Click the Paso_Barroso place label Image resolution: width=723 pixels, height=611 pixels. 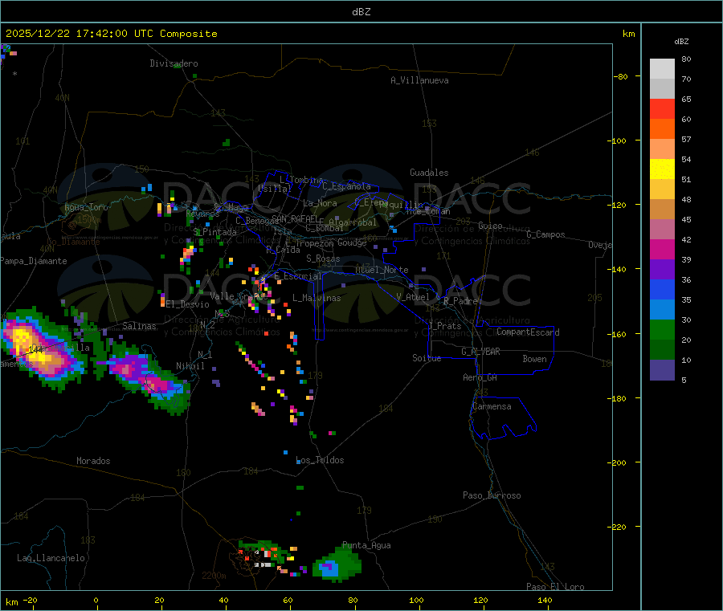click(492, 495)
